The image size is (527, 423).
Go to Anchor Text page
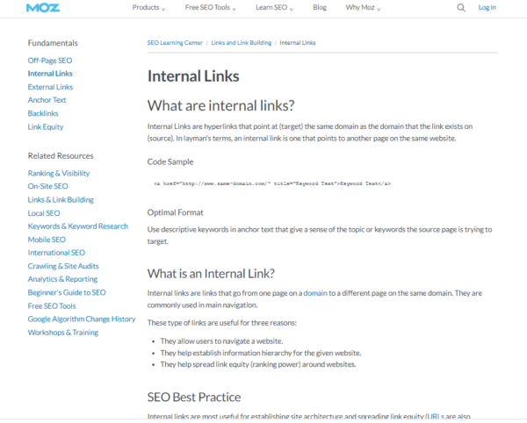(x=47, y=100)
